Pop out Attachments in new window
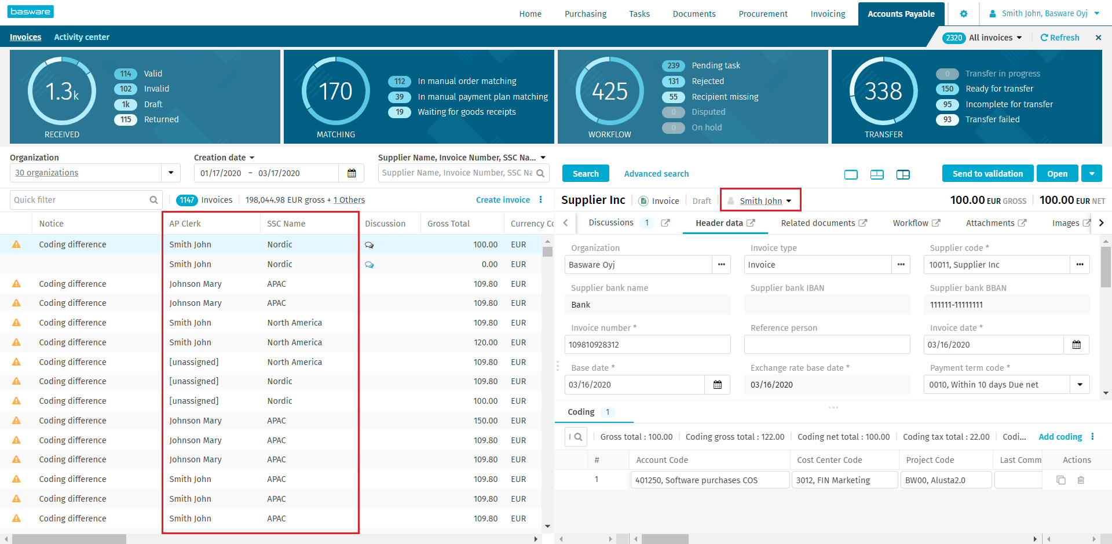This screenshot has width=1112, height=544. coord(1022,223)
